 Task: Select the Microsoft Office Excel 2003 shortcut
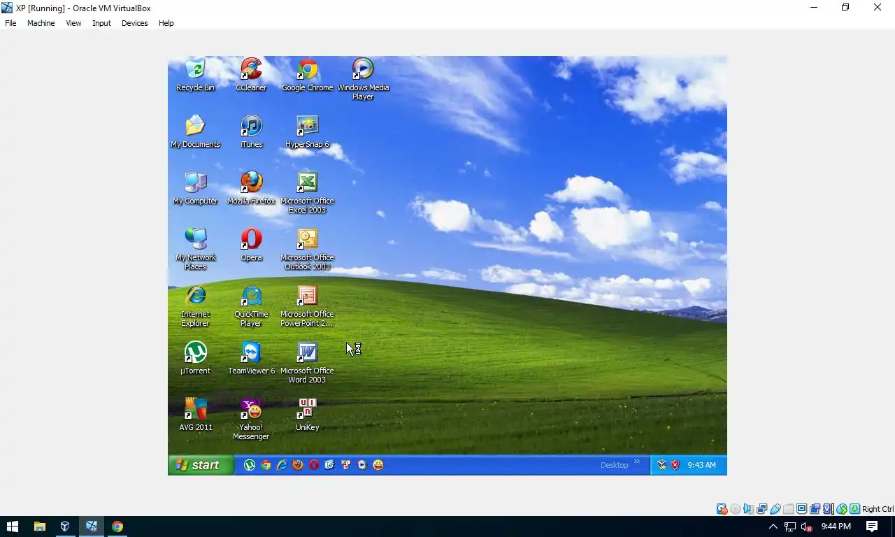point(307,192)
